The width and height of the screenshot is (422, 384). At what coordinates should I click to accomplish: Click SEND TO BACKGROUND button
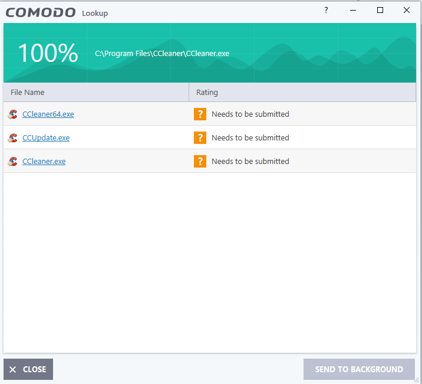pos(359,369)
